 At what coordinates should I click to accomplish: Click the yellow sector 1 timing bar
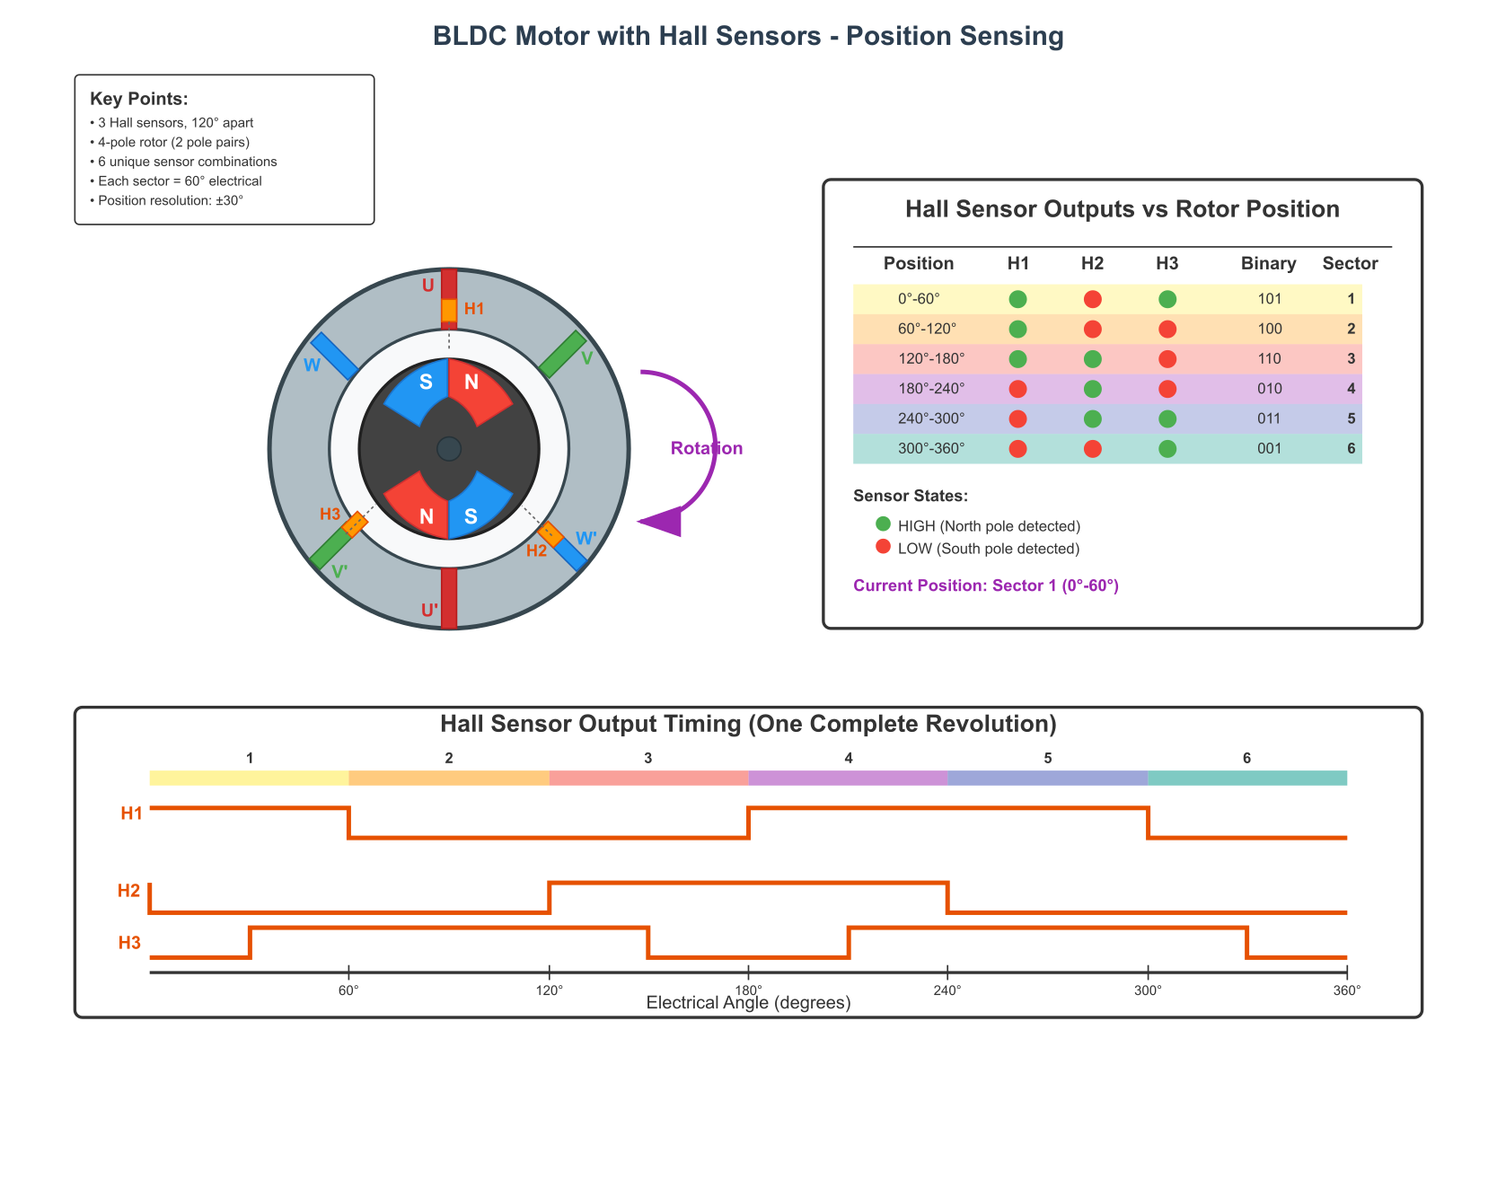coord(250,778)
